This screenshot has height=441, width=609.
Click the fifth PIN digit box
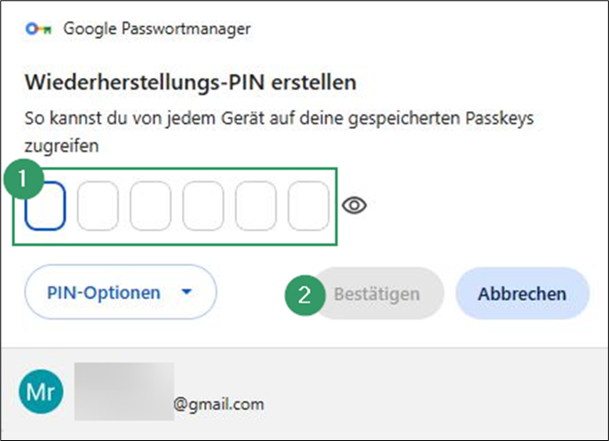tap(256, 206)
